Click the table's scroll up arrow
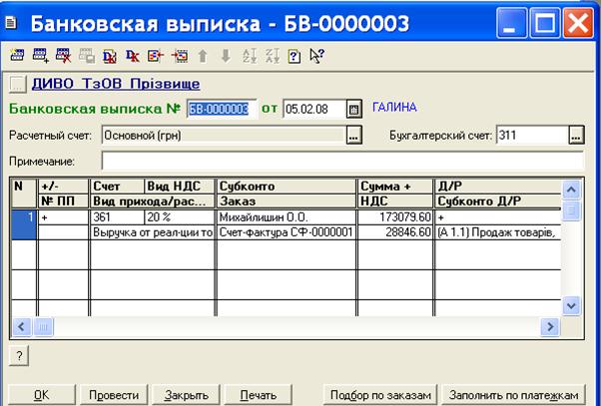601x406 pixels. (571, 190)
